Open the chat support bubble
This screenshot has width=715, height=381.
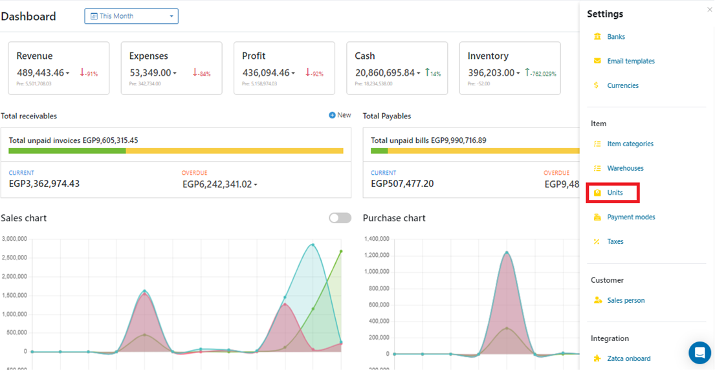click(699, 353)
